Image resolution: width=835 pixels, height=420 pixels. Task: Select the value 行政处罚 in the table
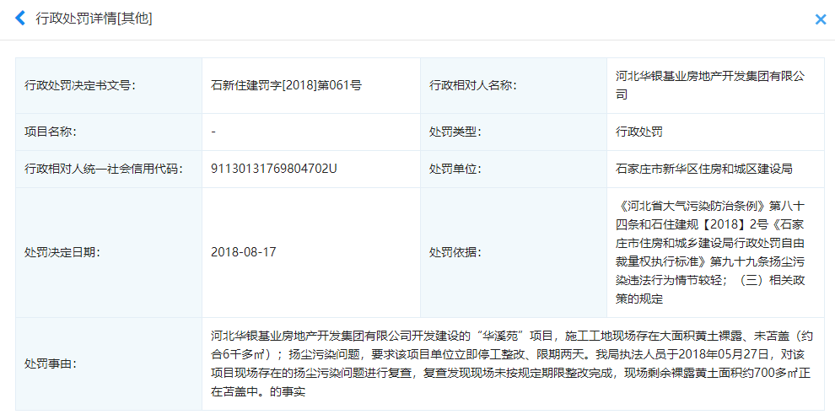pyautogui.click(x=639, y=132)
